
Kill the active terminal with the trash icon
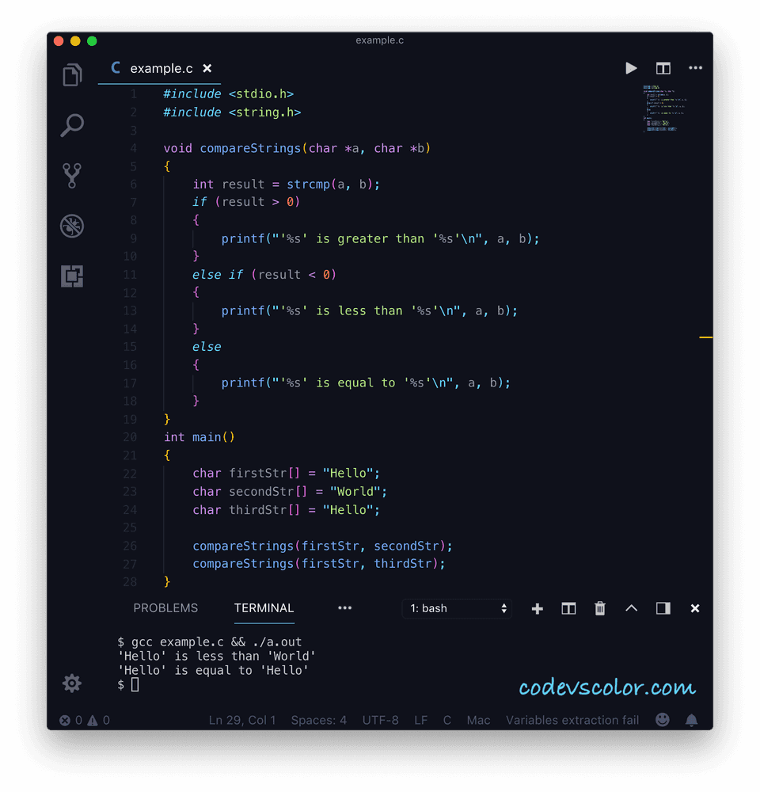pos(600,608)
